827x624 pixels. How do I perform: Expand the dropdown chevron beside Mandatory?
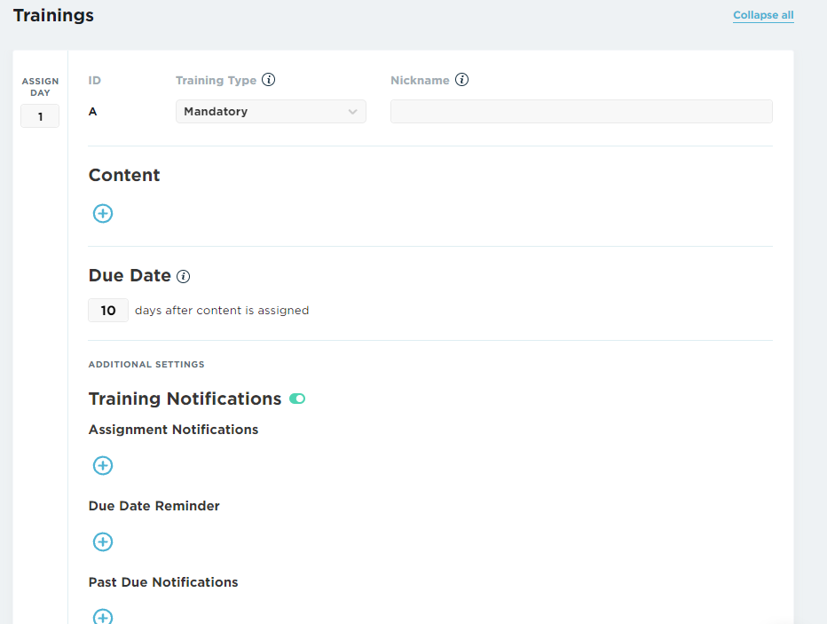[353, 111]
